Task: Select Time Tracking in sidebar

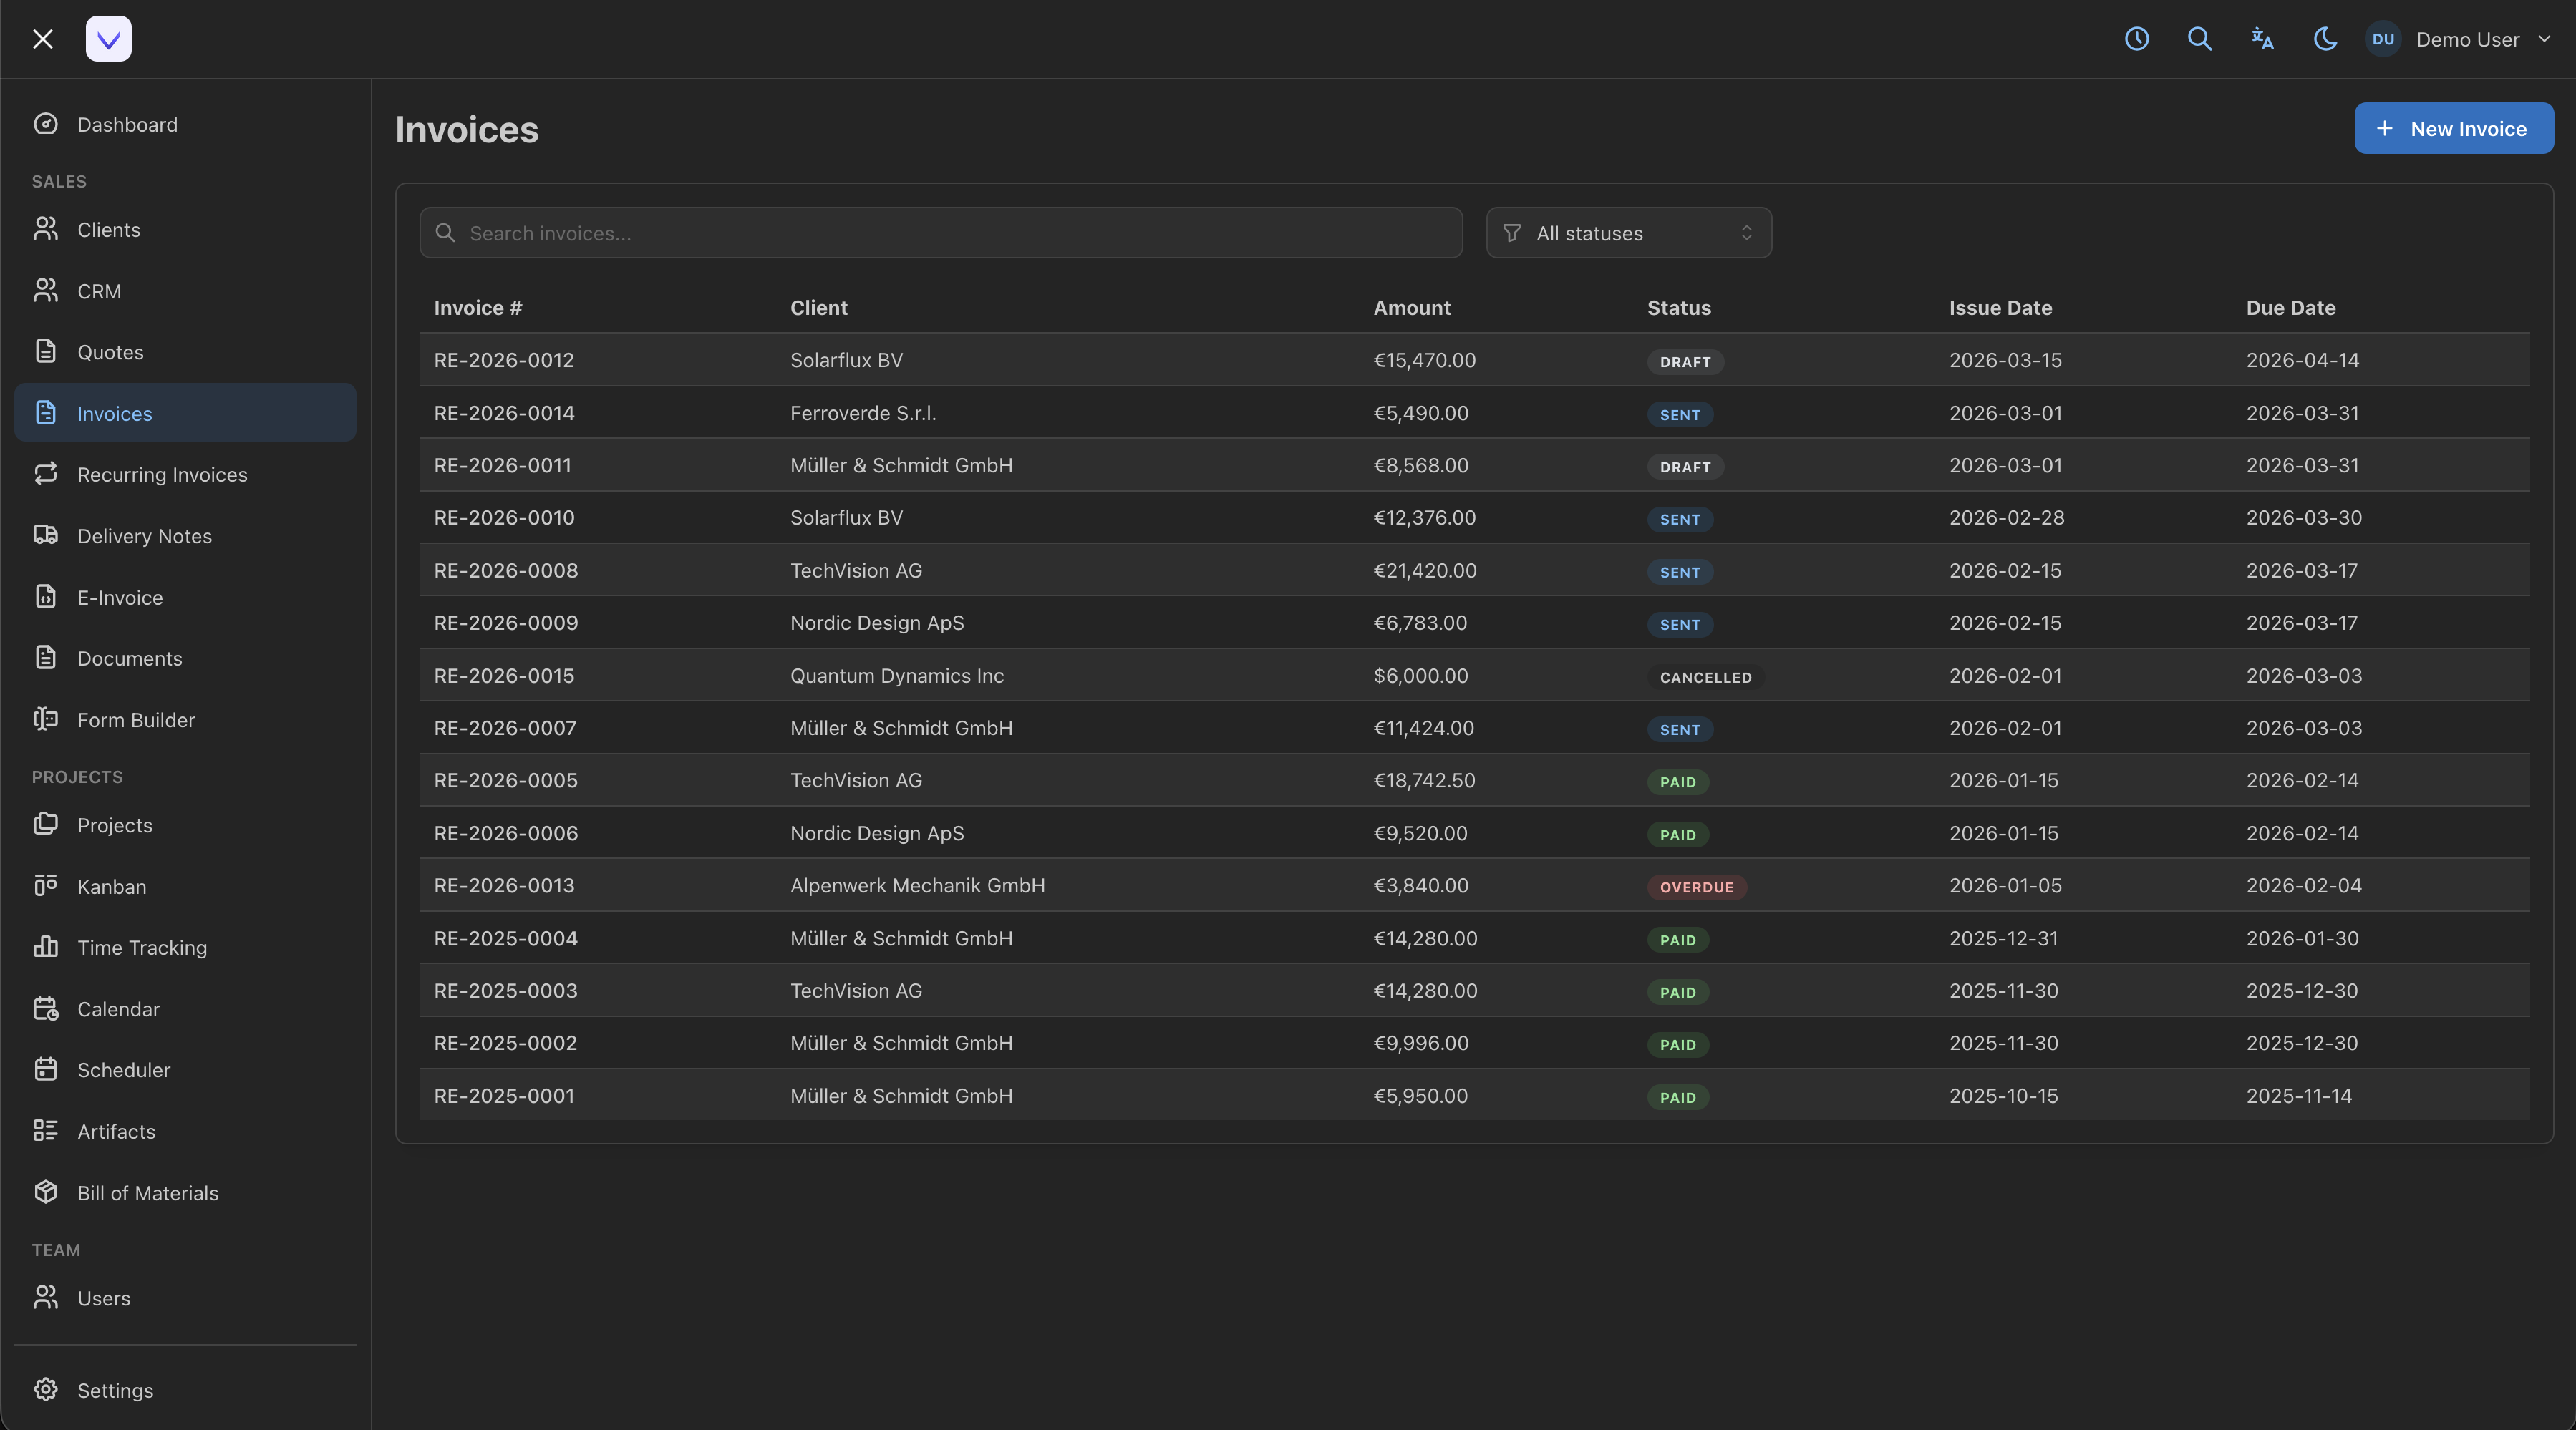Action: tap(142, 947)
